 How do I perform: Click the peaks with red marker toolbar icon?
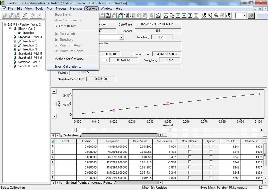[x=108, y=15]
